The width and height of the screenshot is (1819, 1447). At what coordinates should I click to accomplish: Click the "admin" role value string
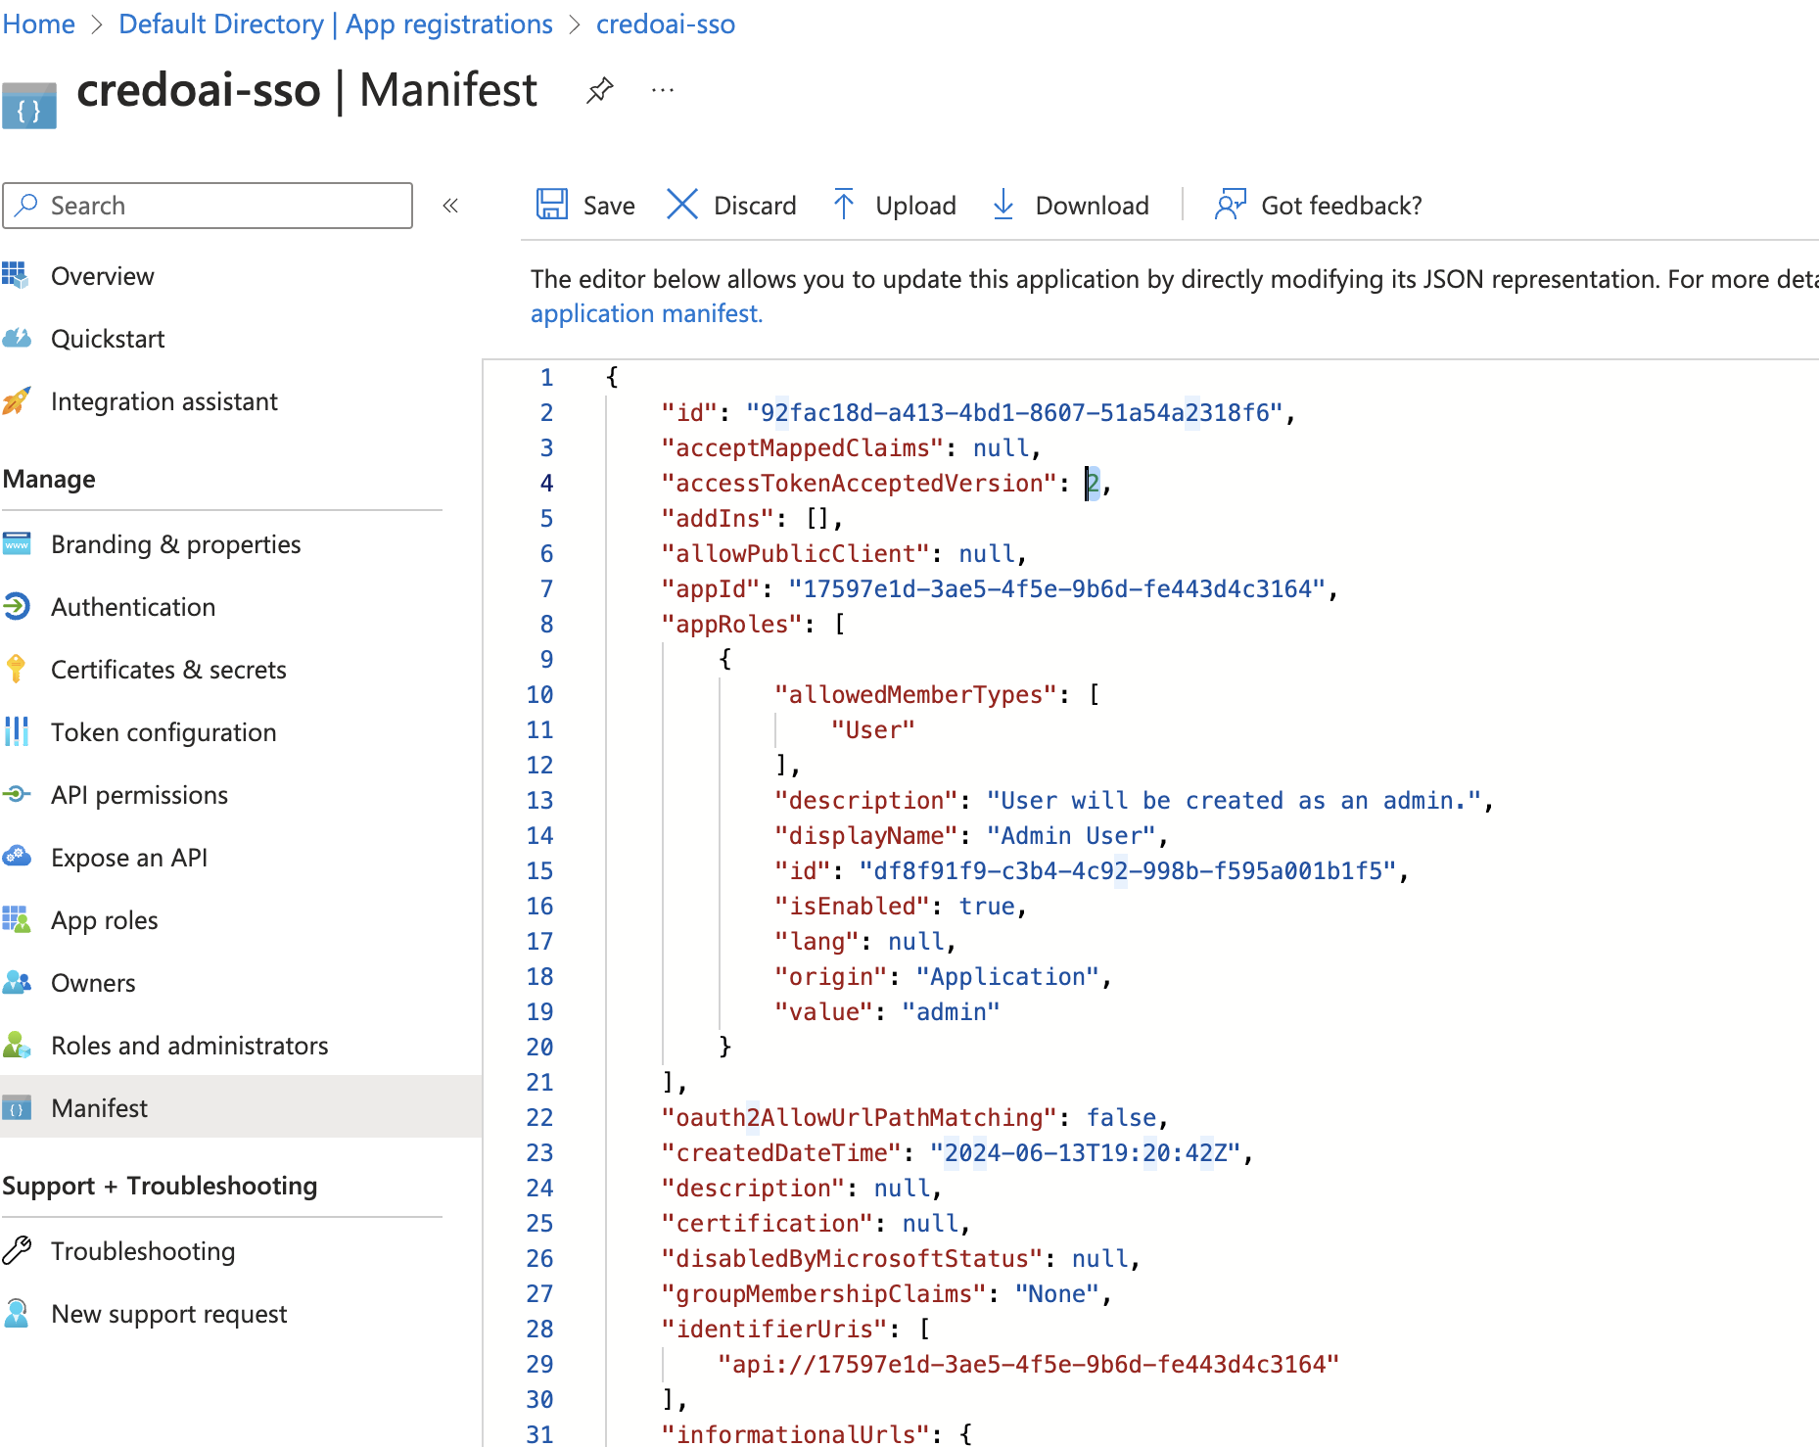[x=951, y=1011]
